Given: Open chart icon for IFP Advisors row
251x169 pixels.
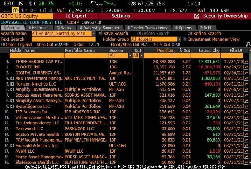Looking at the screenshot, I should pos(246,112).
